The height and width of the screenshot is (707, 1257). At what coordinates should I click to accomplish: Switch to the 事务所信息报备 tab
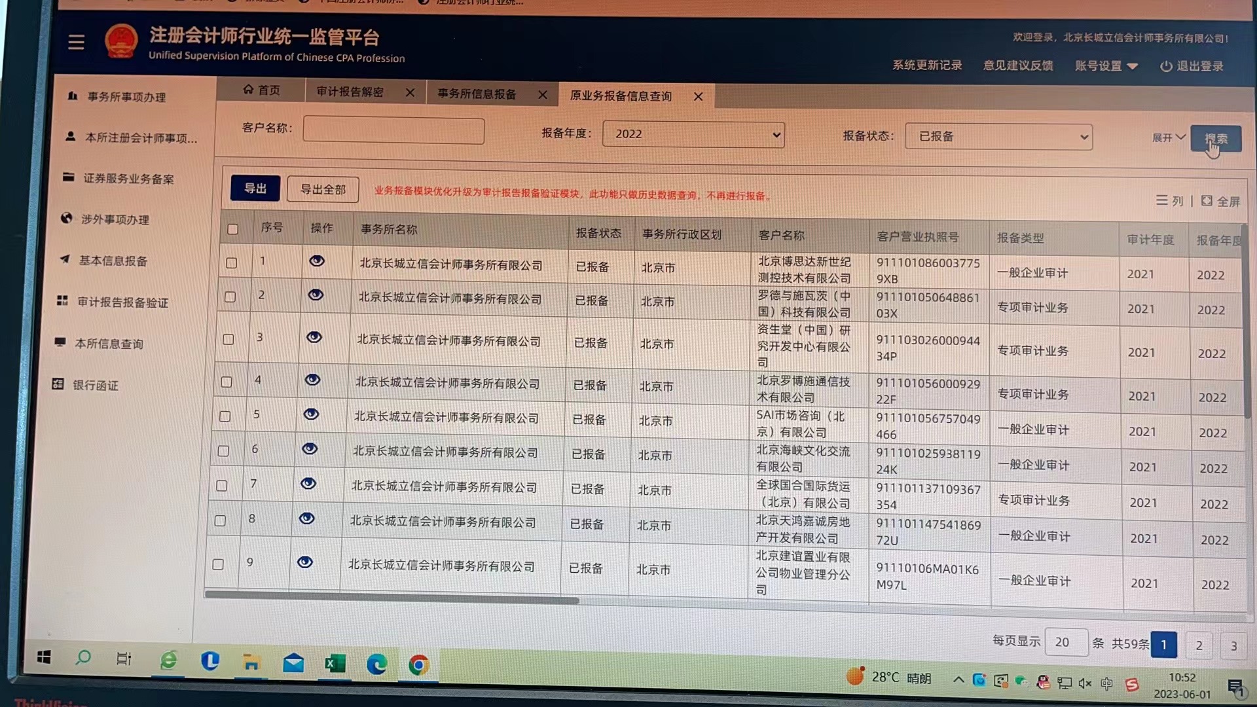[x=477, y=94]
